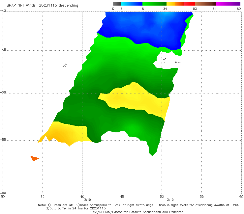
Task: Click the latitude label "-55" on the left axis
Action: click(3, 139)
